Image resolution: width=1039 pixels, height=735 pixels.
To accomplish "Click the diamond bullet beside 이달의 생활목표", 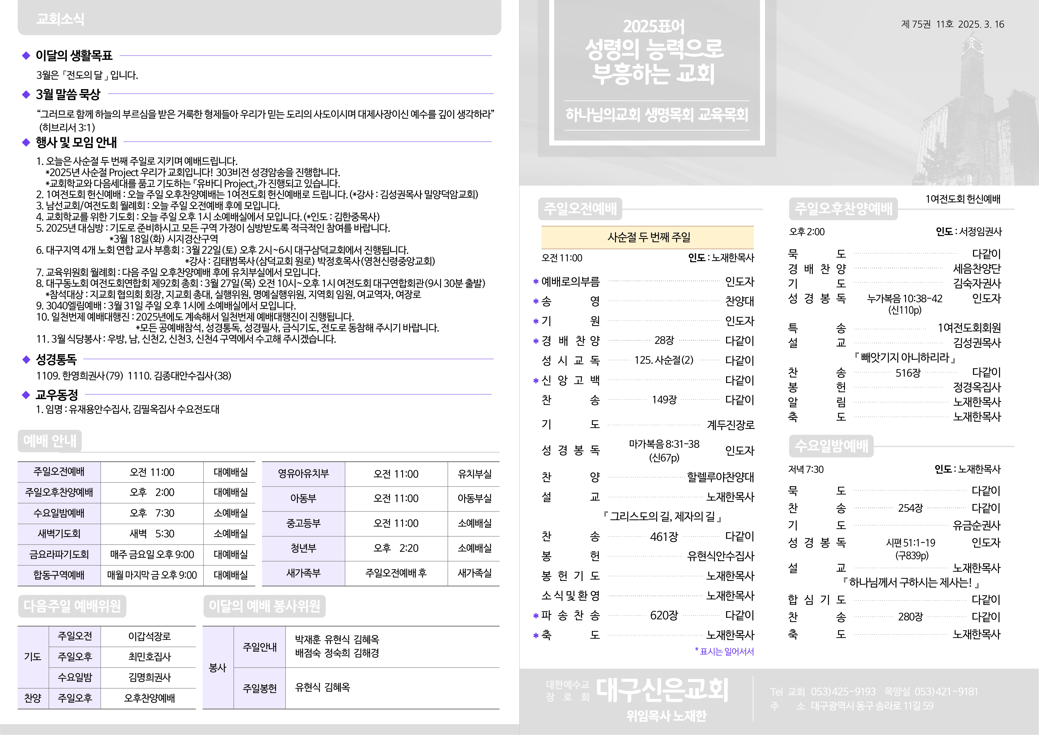I will pos(26,56).
